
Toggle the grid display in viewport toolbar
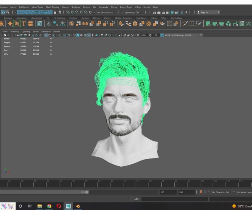[x=46, y=35]
